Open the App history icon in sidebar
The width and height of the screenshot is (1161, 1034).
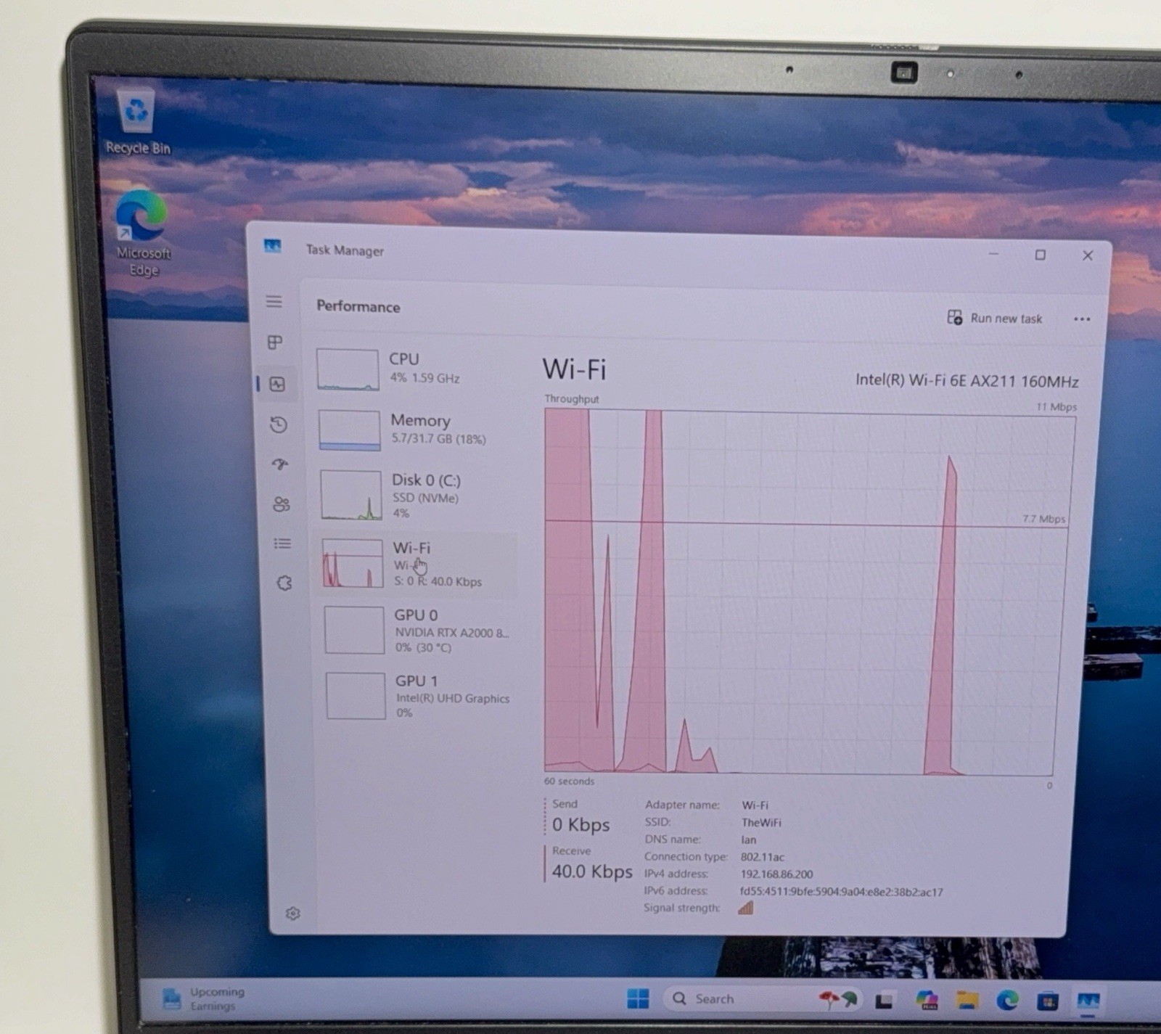279,424
